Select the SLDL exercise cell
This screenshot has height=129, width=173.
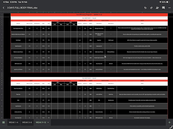pos(18,100)
